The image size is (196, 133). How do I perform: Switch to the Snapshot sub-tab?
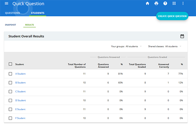point(10,24)
